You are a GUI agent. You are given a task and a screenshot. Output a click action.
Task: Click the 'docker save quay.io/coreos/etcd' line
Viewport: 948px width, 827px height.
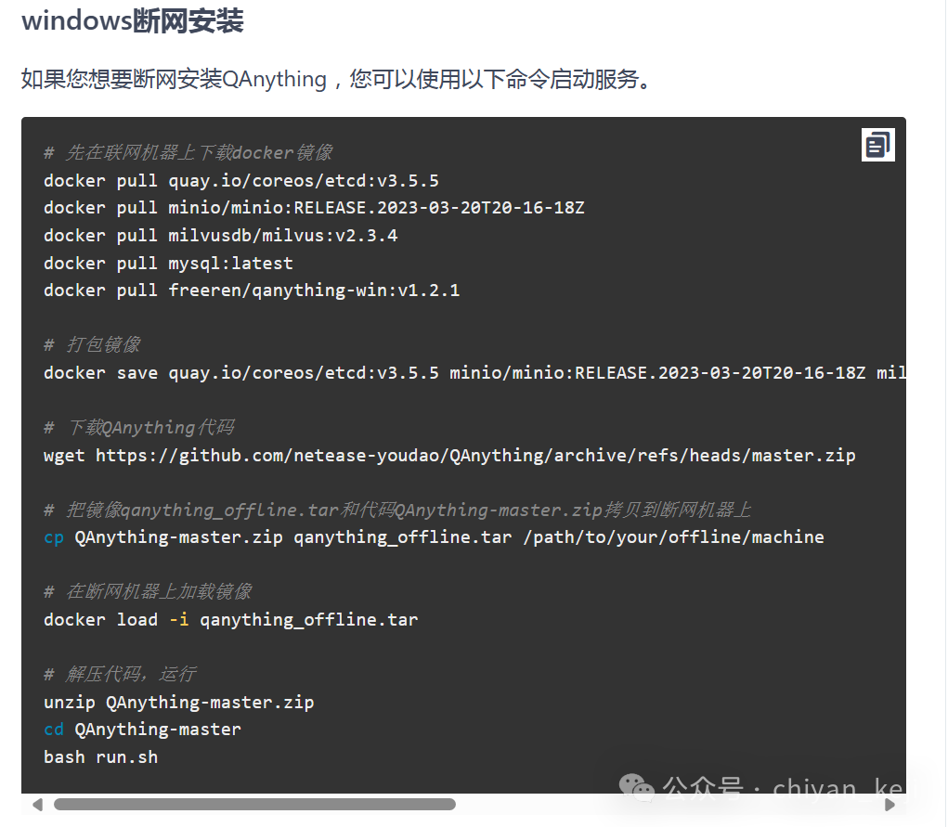(474, 372)
